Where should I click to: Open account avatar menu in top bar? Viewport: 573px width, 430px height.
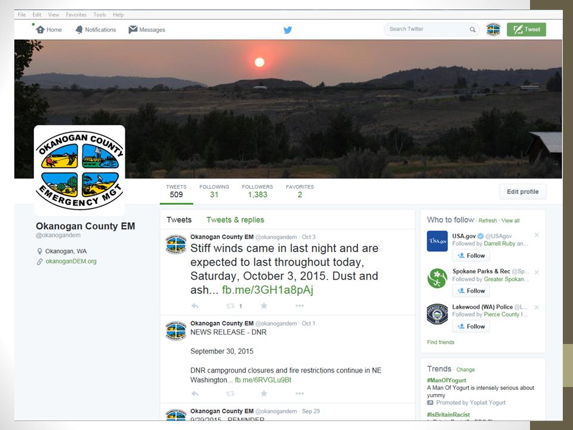click(x=494, y=30)
